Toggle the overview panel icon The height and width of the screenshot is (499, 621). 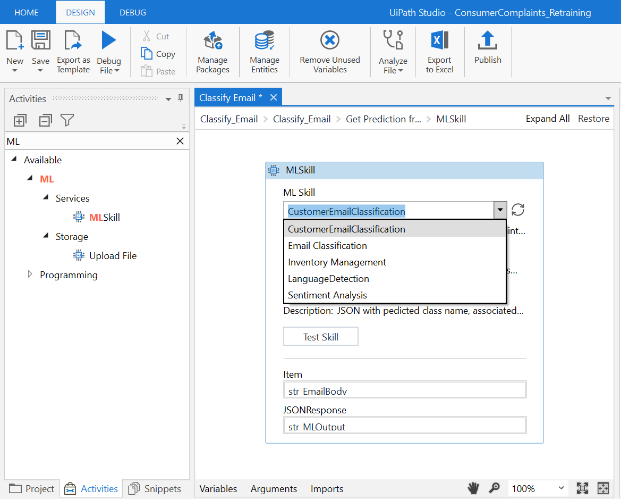click(603, 488)
